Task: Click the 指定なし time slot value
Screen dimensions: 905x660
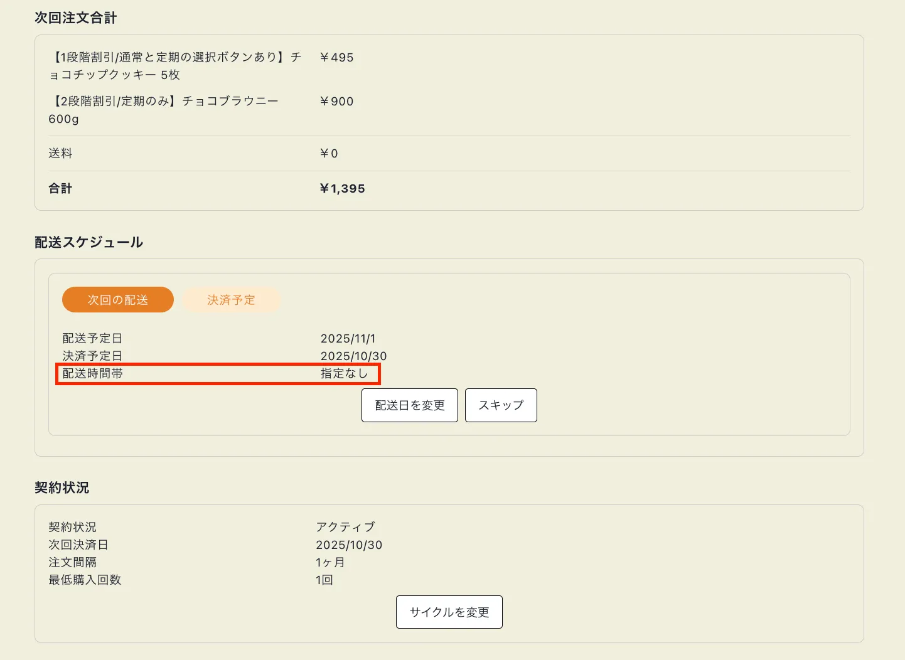Action: click(x=344, y=373)
